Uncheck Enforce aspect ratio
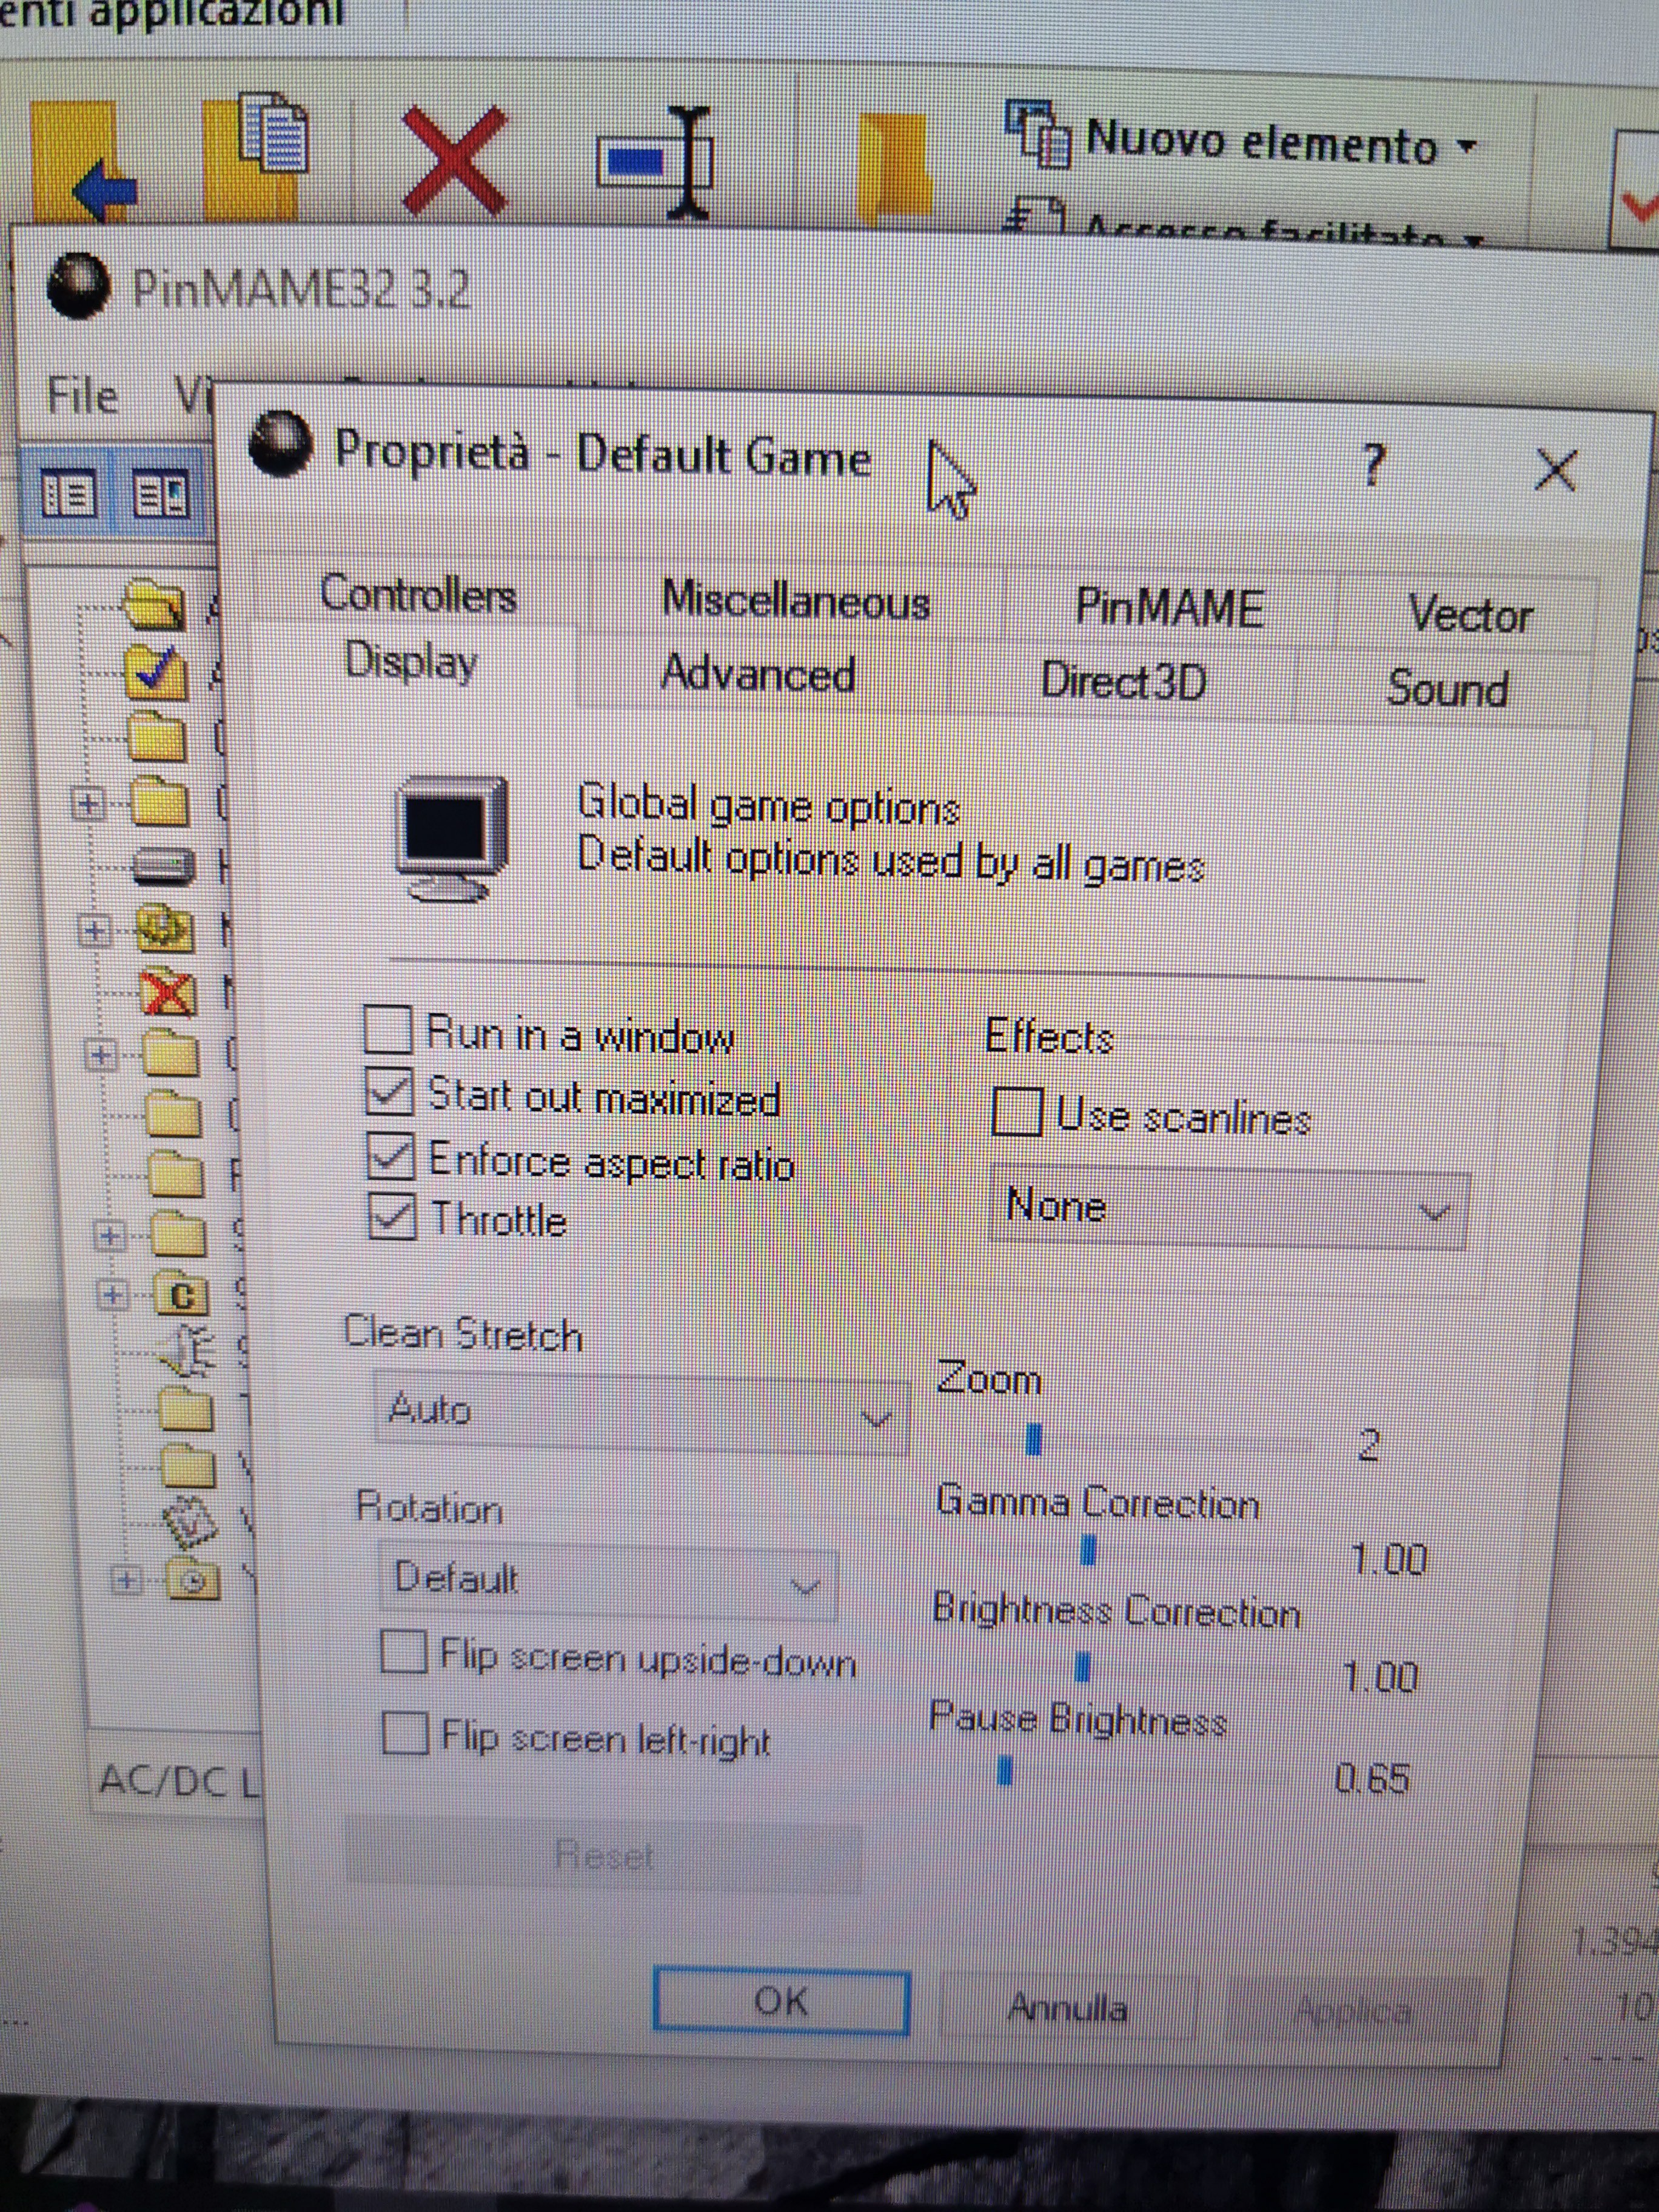This screenshot has width=1659, height=2212. point(391,1156)
